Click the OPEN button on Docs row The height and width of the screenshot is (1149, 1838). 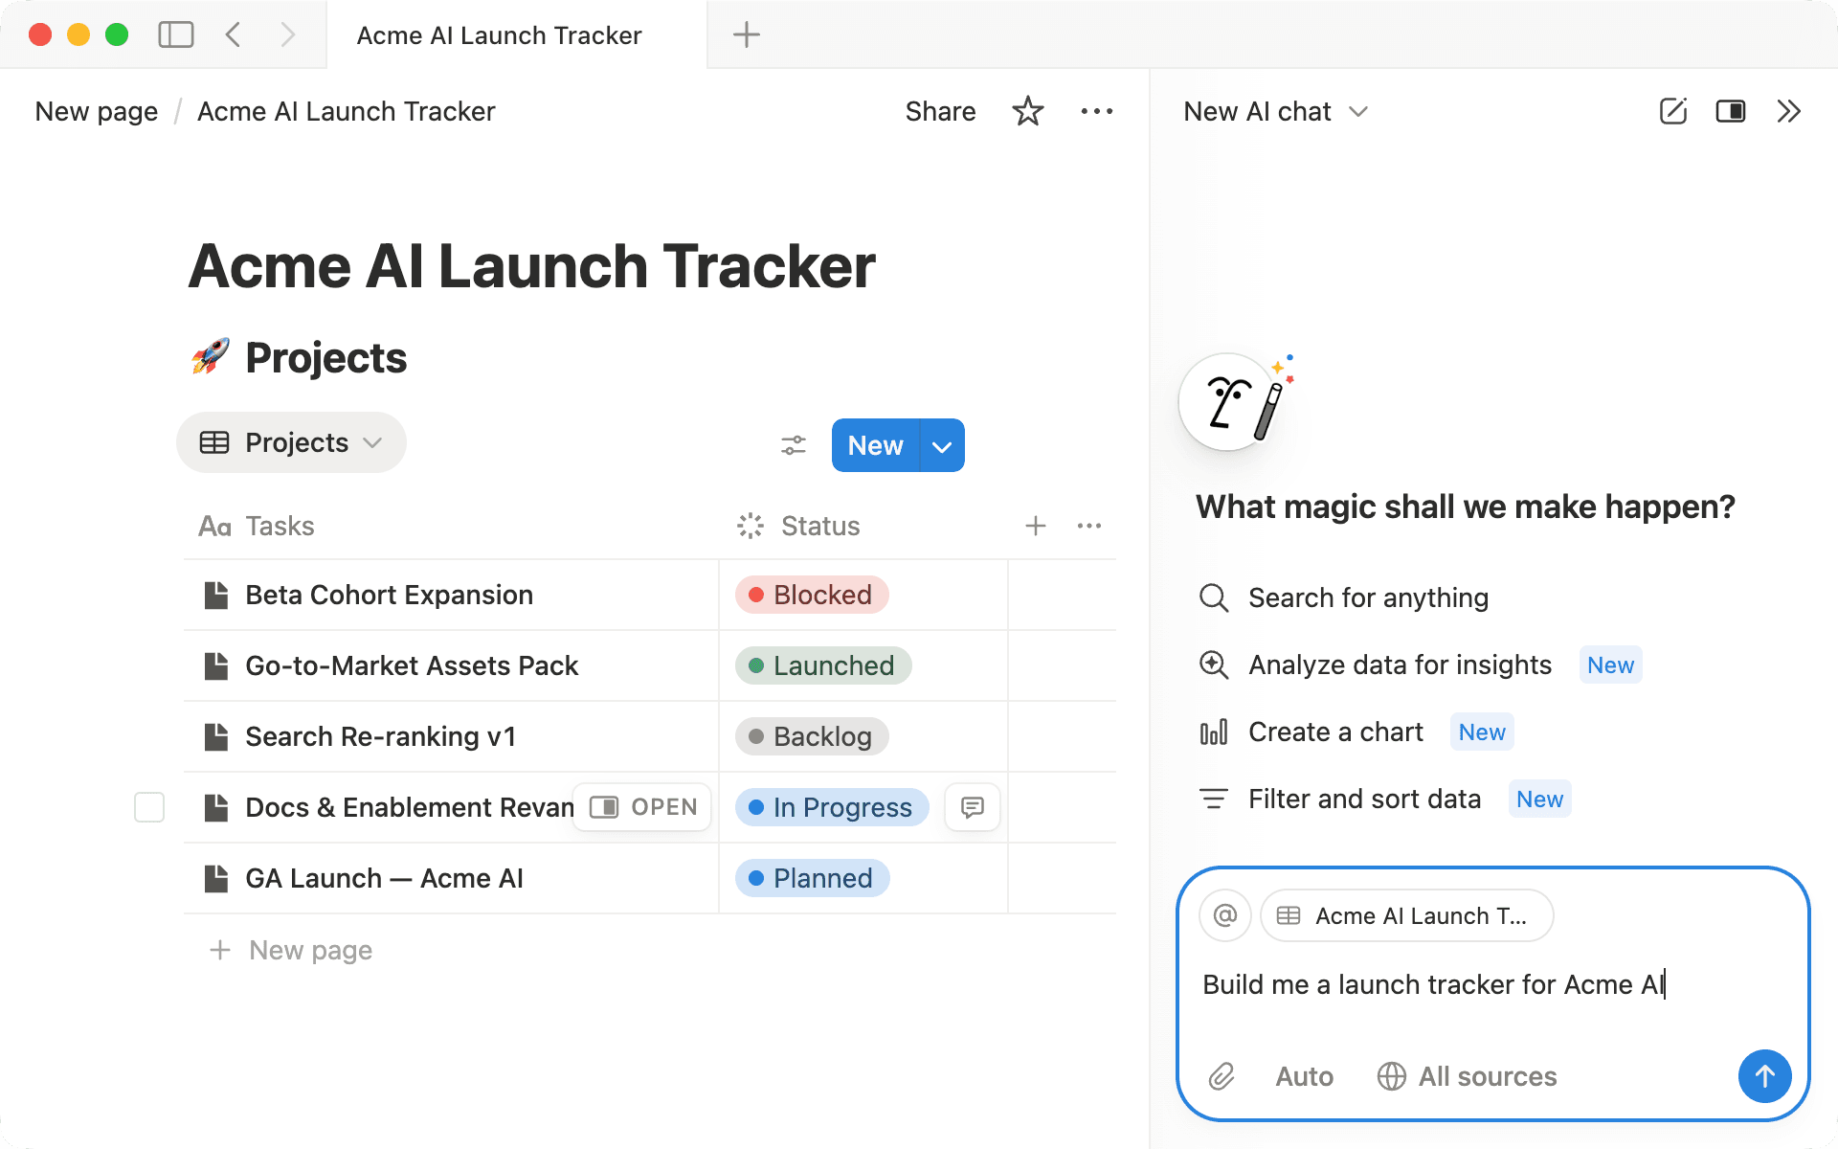(x=643, y=807)
